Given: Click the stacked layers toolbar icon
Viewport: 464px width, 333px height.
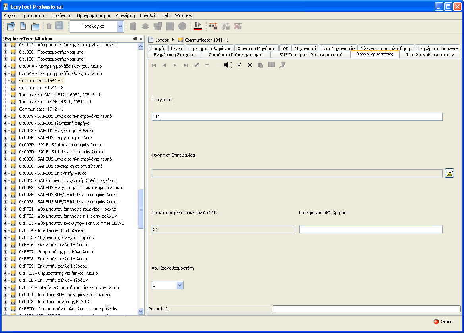Looking at the screenshot, I should point(145,26).
